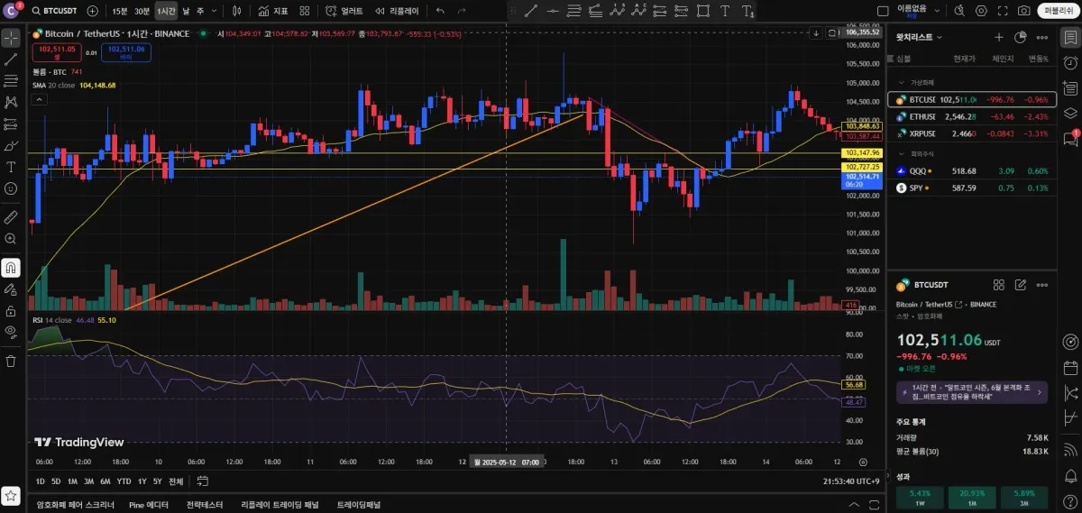This screenshot has width=1082, height=513.
Task: Open the 지표 indicators menu
Action: coord(273,11)
